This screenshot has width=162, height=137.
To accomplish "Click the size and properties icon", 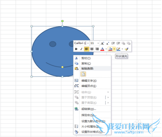I will pos(76,126).
